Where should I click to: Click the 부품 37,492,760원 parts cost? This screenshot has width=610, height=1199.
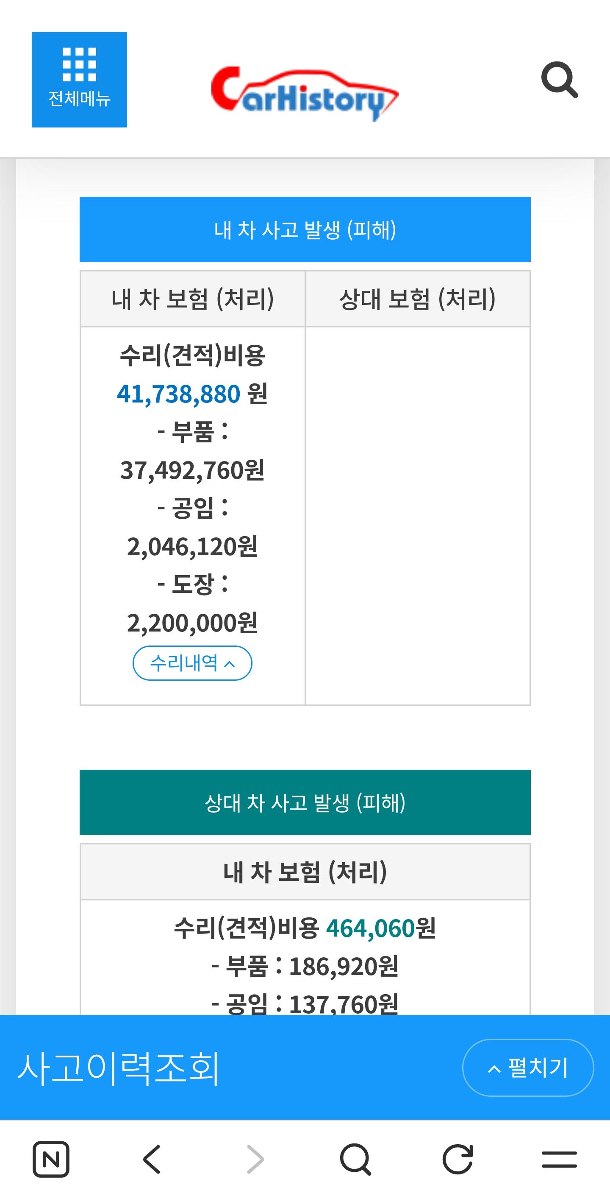192,470
